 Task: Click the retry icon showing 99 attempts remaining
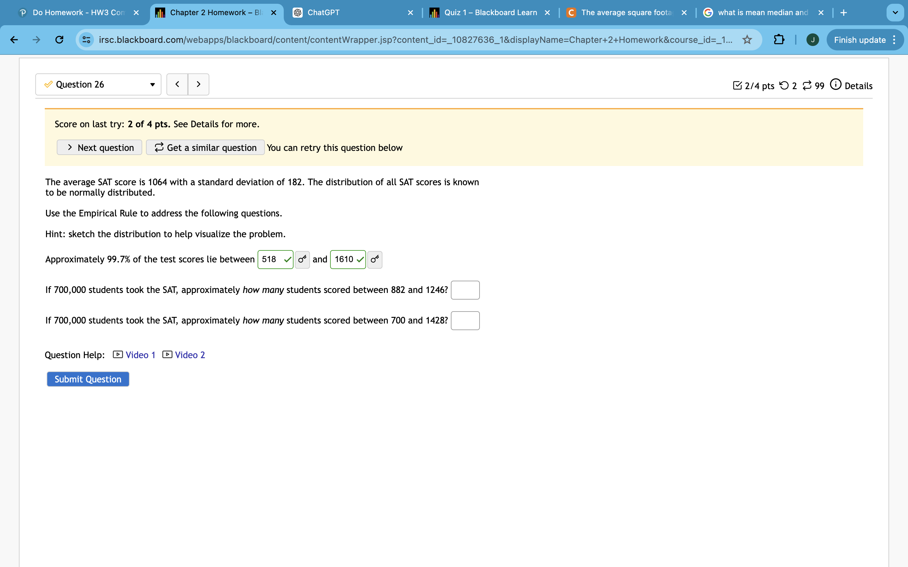click(807, 85)
